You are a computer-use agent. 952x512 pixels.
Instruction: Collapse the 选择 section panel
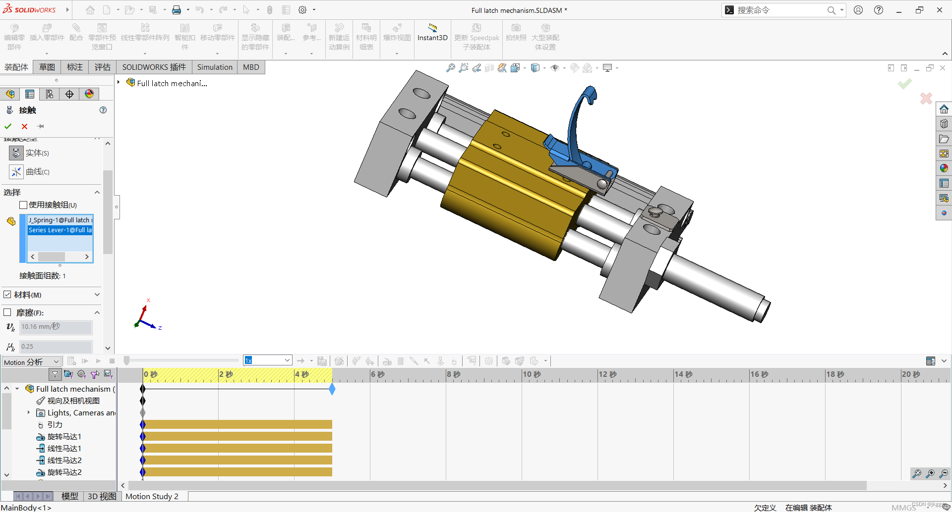(97, 192)
